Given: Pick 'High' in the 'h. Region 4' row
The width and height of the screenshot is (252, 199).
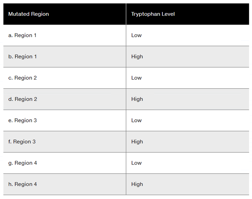Looking at the screenshot, I should 137,184.
